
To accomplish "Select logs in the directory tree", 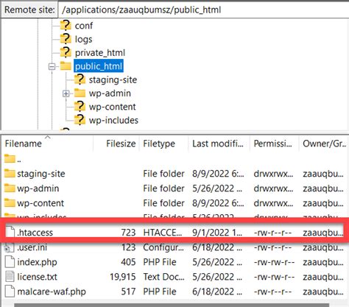I will [84, 39].
